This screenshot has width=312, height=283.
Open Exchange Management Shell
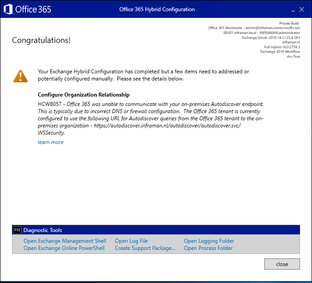click(65, 241)
